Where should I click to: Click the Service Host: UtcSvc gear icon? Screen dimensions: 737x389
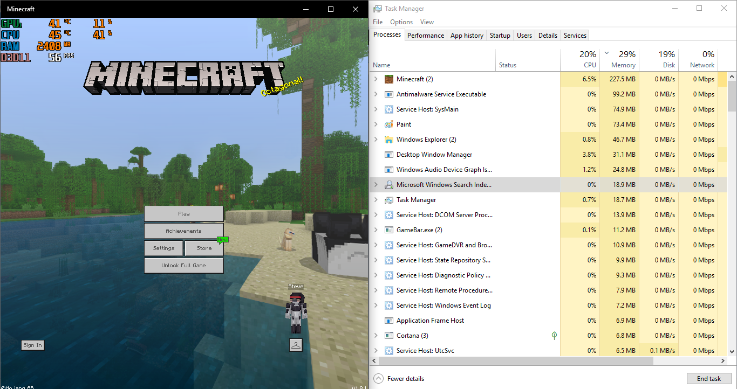click(x=388, y=351)
